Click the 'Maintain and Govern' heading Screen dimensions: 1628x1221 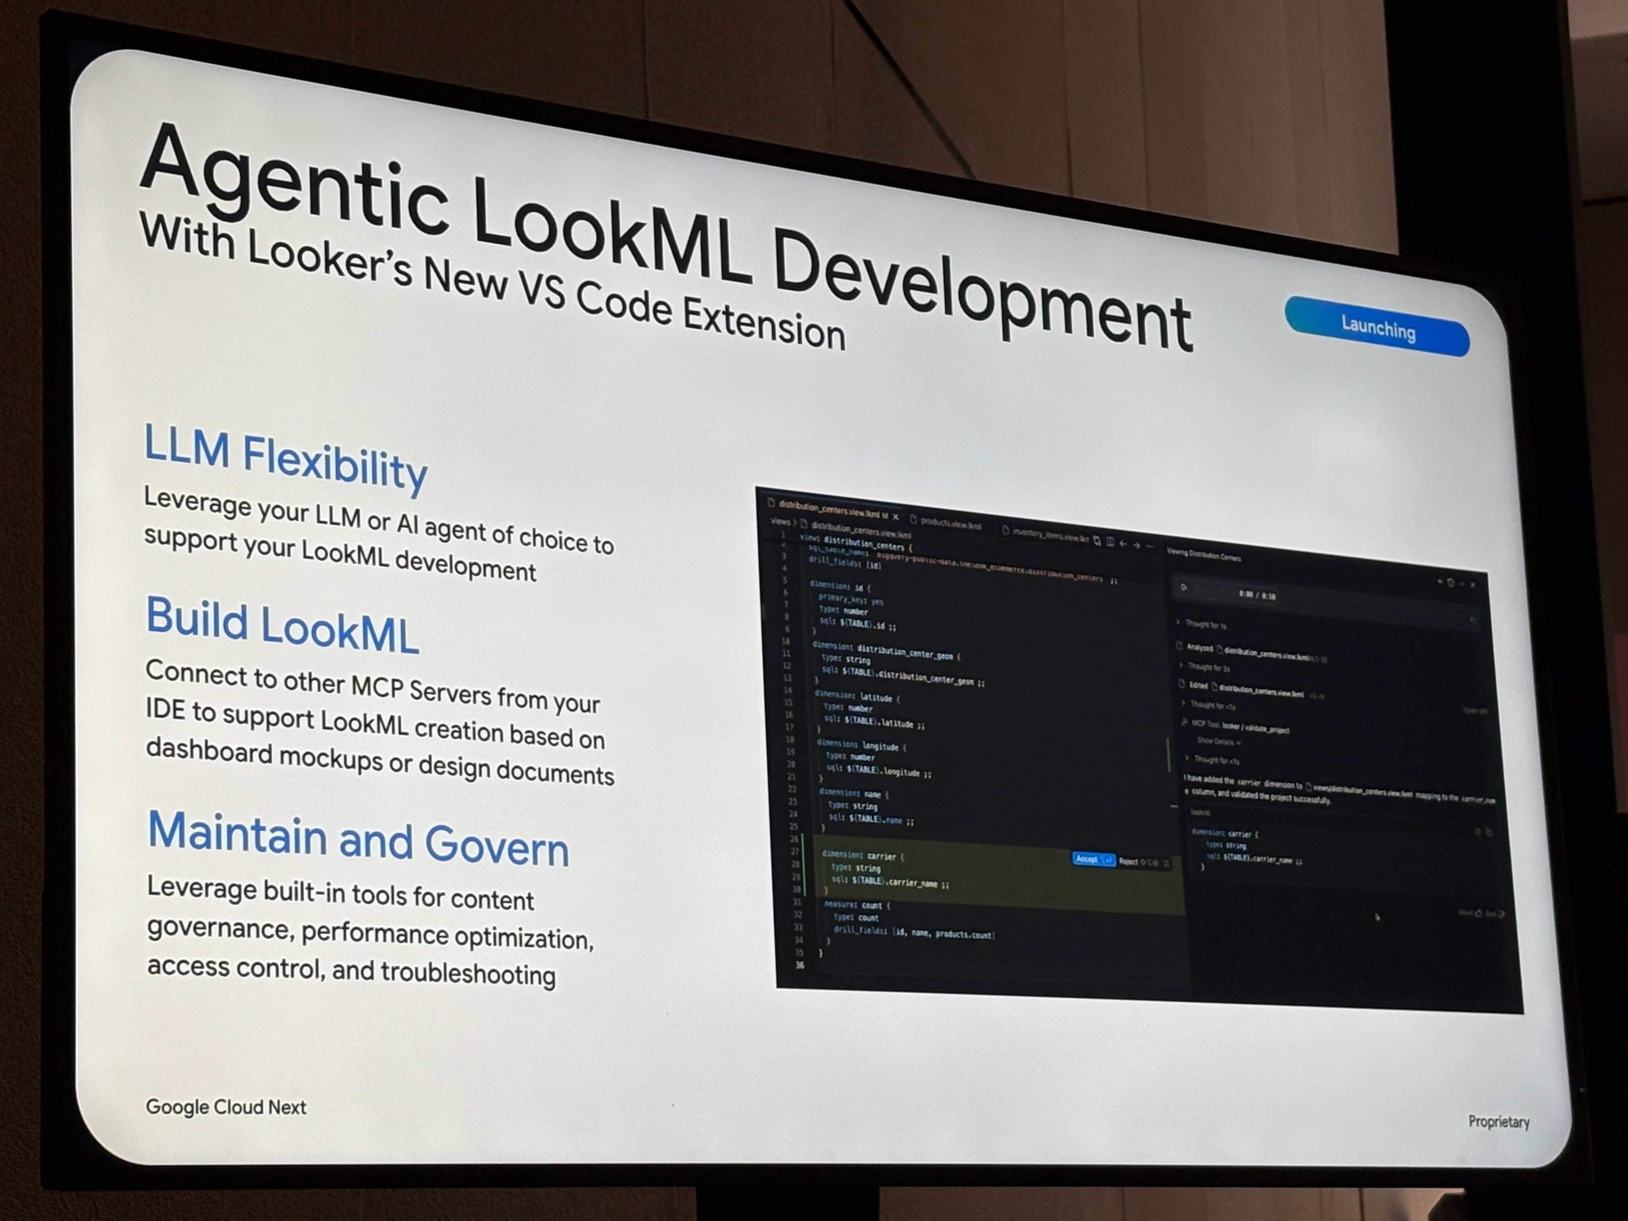click(x=359, y=839)
